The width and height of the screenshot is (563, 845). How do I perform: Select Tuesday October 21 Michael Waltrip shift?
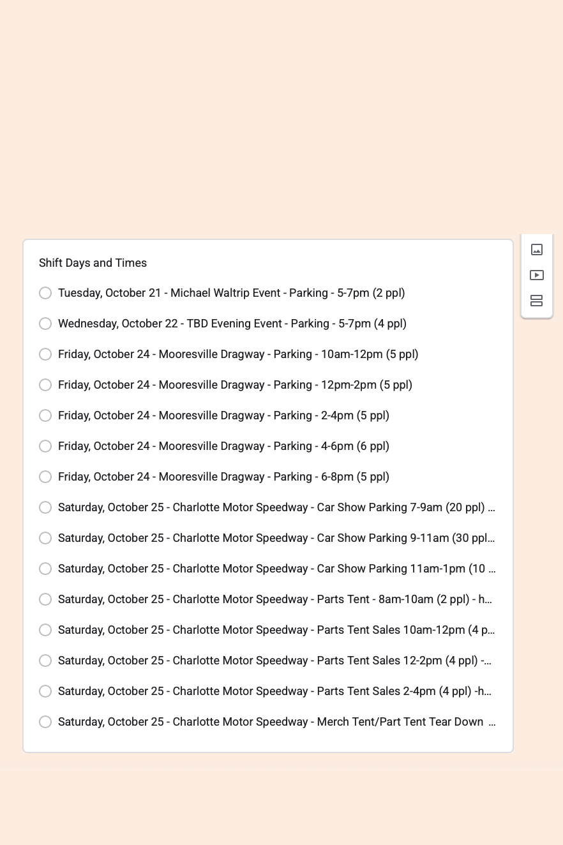[45, 293]
